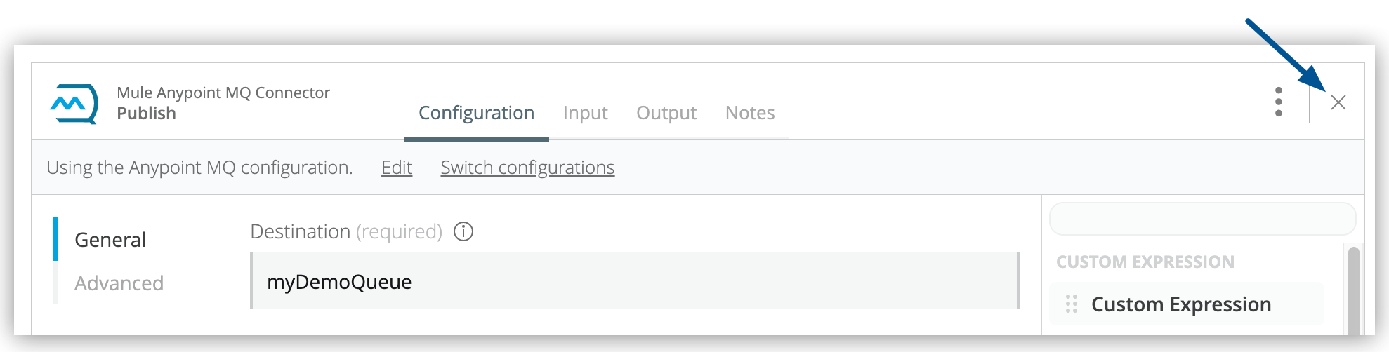Click the Publish operation title
The image size is (1389, 352).
tap(146, 114)
